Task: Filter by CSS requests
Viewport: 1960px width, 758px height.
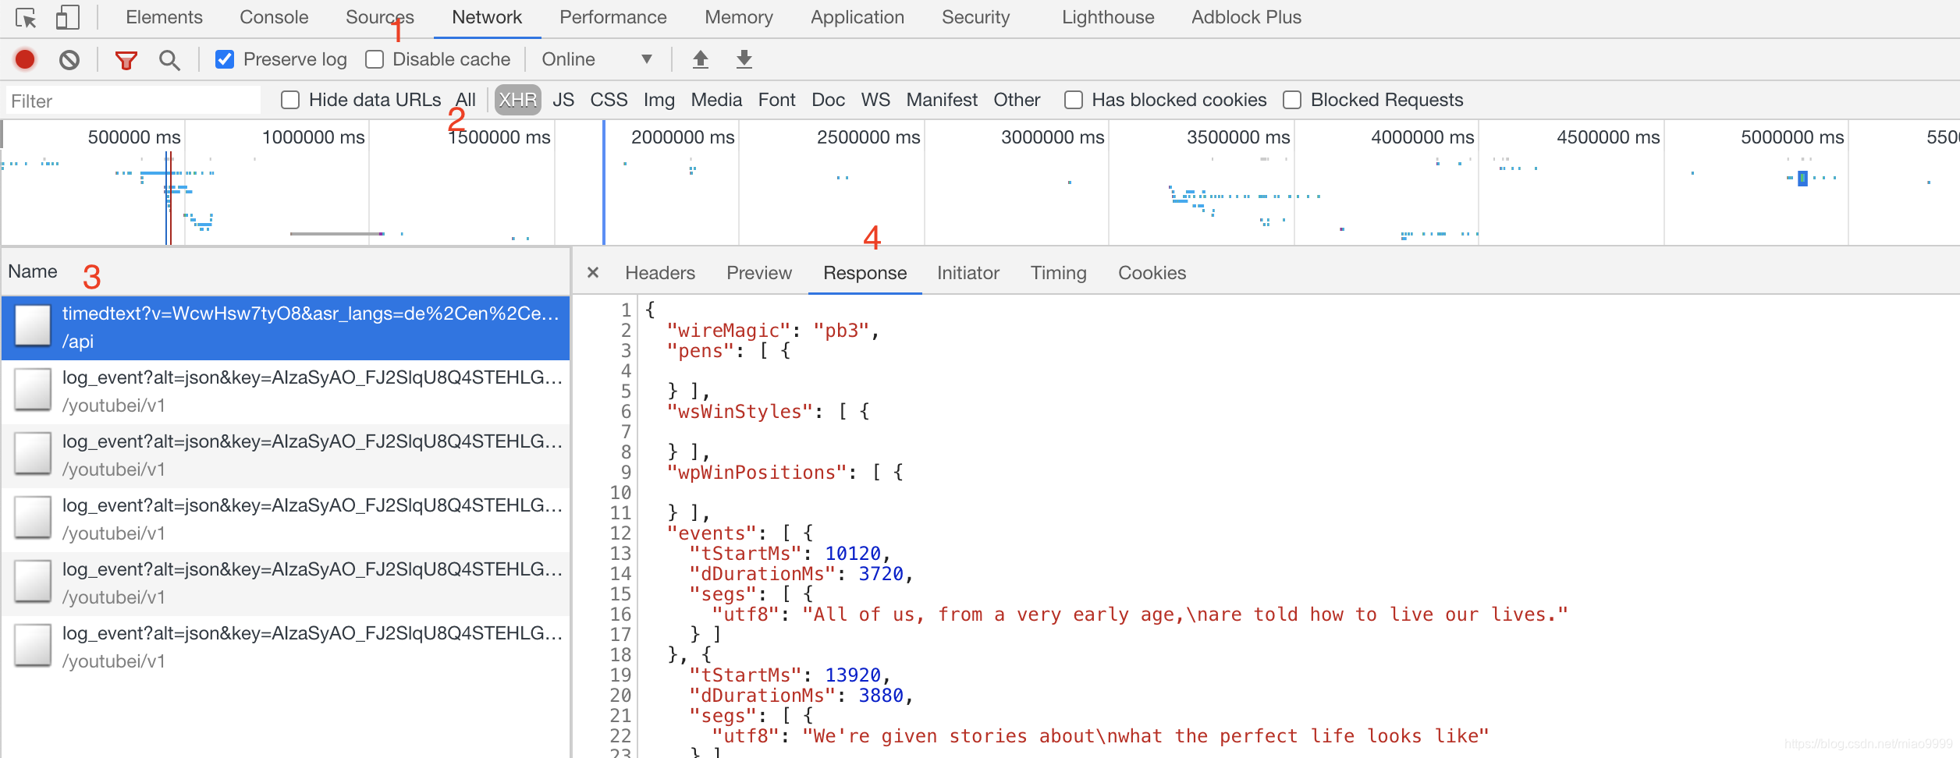Action: point(609,100)
